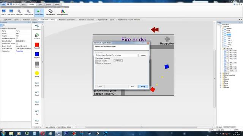This screenshot has width=243, height=136.
Task: Click Cancel in the Export Wizard
Action: click(100, 87)
